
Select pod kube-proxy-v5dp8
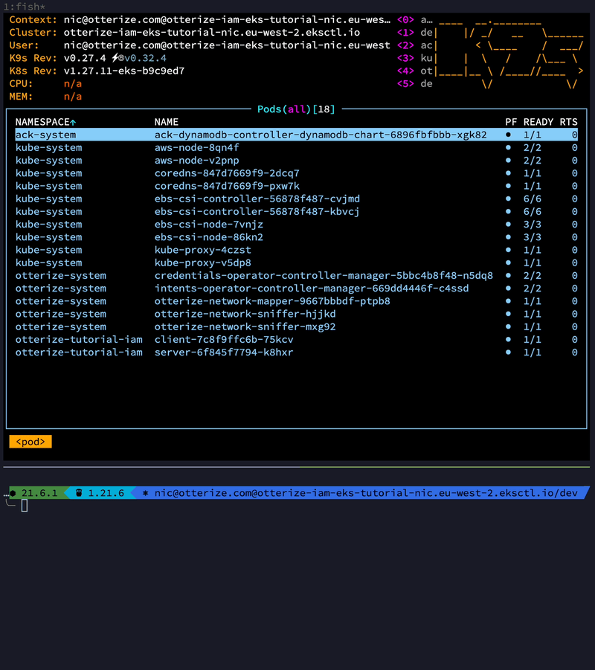(296, 262)
